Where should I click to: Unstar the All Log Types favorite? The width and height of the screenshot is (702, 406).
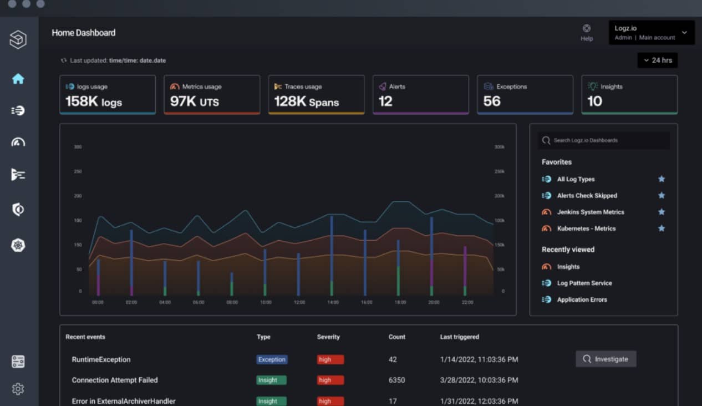coord(661,179)
